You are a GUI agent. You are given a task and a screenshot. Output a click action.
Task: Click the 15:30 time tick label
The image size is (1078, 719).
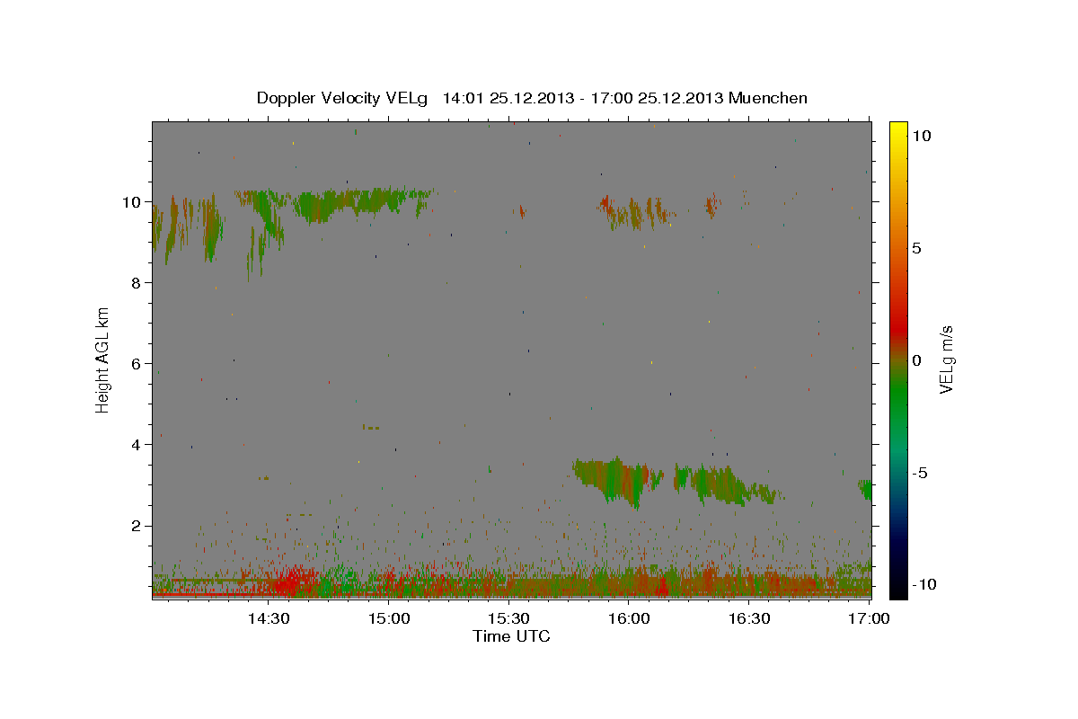coord(509,618)
